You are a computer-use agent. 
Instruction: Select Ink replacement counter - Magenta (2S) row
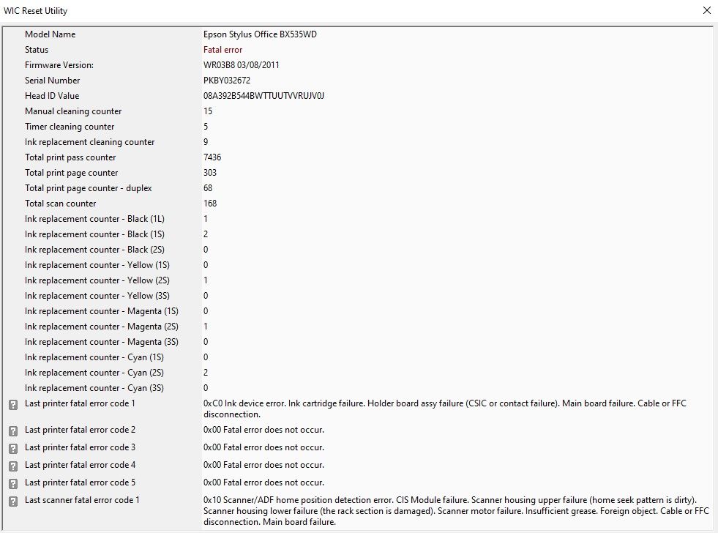(357, 327)
